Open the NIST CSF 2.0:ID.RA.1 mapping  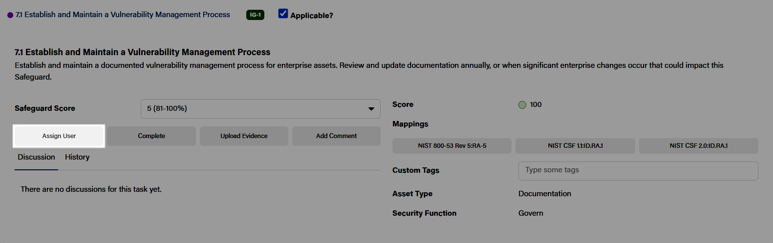(699, 146)
